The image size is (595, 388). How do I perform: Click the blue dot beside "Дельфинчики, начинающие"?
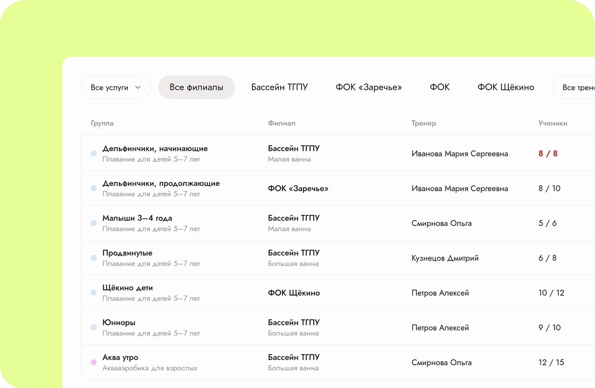coord(93,154)
